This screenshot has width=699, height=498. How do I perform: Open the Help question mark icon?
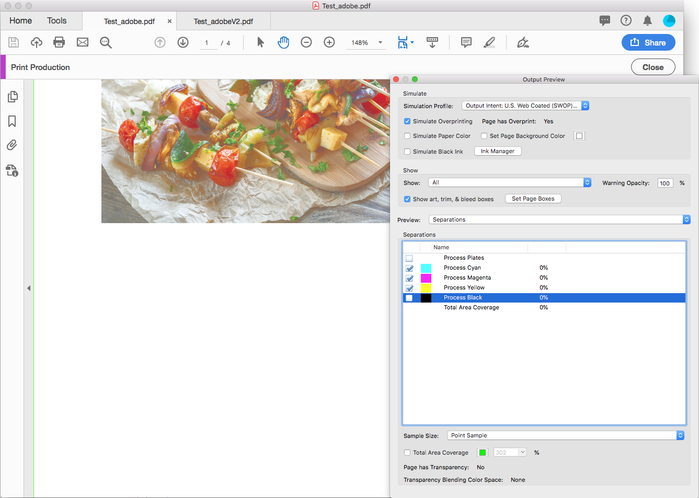626,20
